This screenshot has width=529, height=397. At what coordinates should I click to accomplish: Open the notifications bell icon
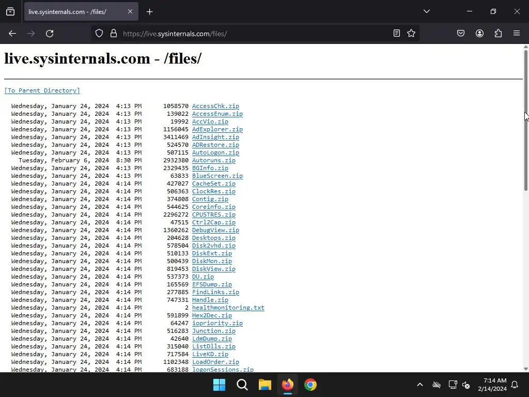515,385
